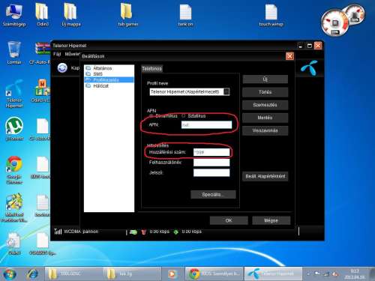Click the green download speed arrow icon
This screenshot has width=375, height=281.
(175, 232)
